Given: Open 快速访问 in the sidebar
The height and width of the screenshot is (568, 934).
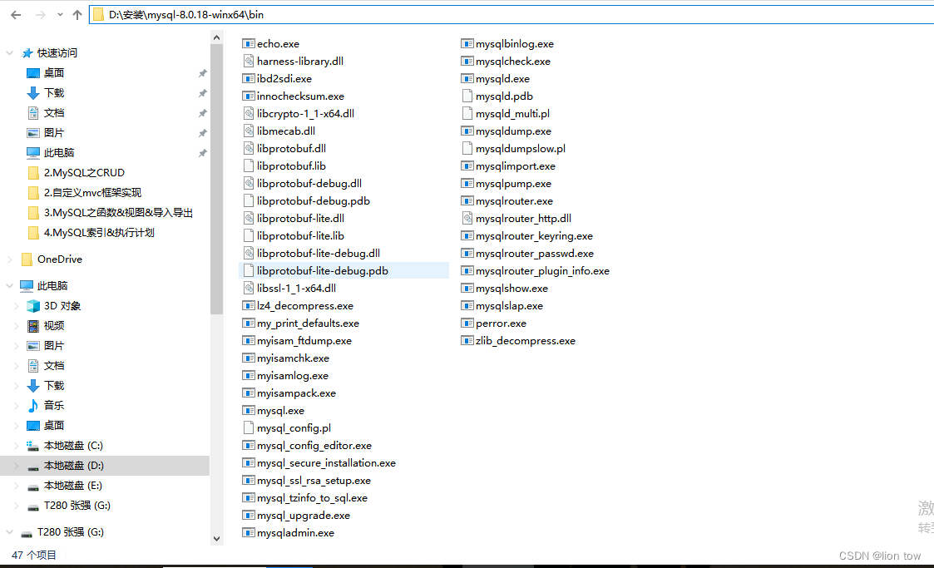Looking at the screenshot, I should [57, 53].
